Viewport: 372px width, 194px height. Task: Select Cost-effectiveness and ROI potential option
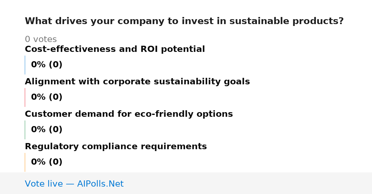pos(115,49)
